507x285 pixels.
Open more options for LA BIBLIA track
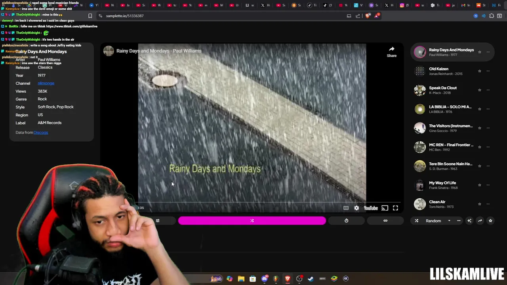488,109
